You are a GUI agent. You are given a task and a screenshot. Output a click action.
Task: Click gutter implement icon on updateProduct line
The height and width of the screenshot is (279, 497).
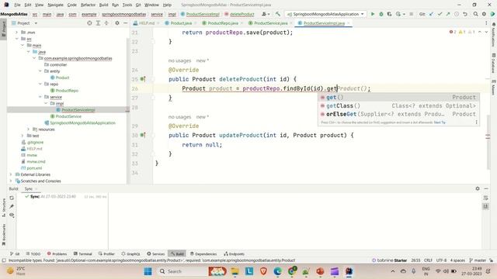[143, 135]
